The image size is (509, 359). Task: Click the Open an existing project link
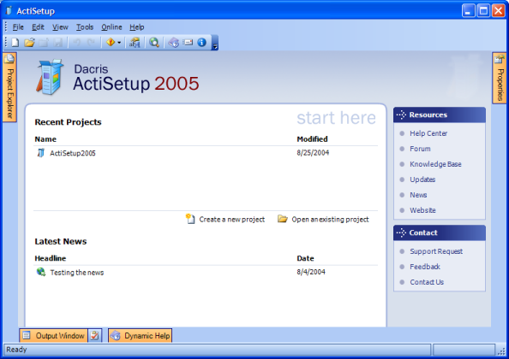click(330, 220)
